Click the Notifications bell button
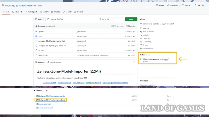The width and height of the screenshot is (209, 117). click(x=173, y=5)
